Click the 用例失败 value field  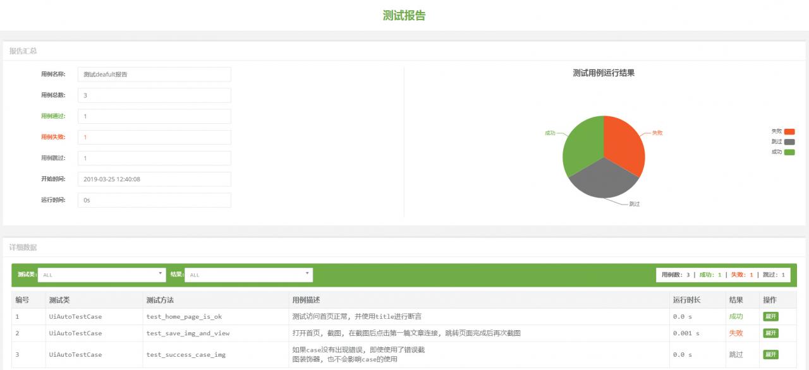tap(154, 137)
